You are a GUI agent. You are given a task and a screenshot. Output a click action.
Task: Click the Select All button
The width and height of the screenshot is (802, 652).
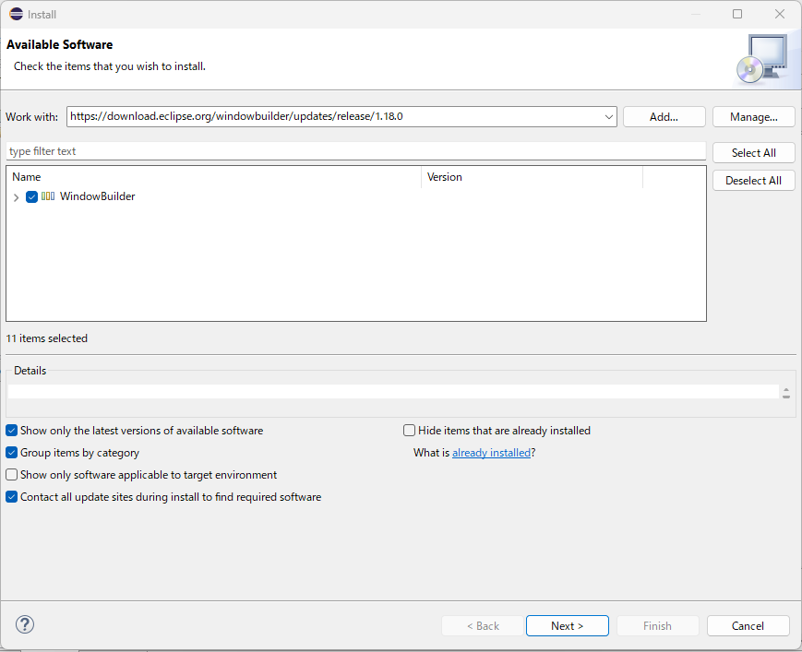pos(753,153)
